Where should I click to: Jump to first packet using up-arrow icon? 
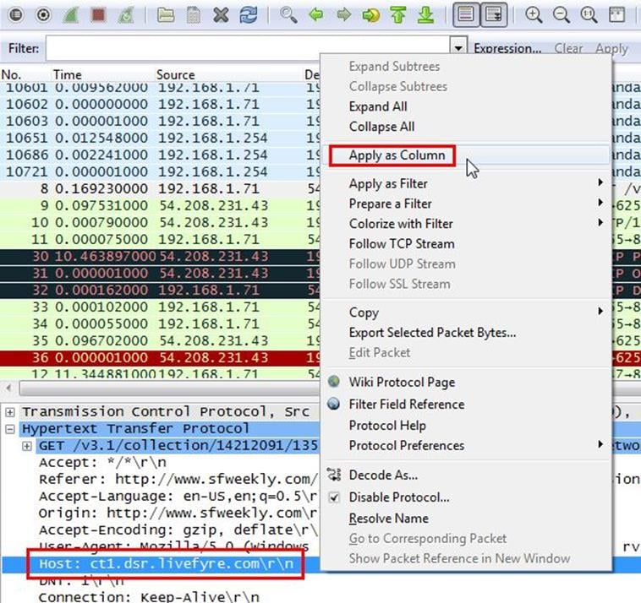pos(398,14)
